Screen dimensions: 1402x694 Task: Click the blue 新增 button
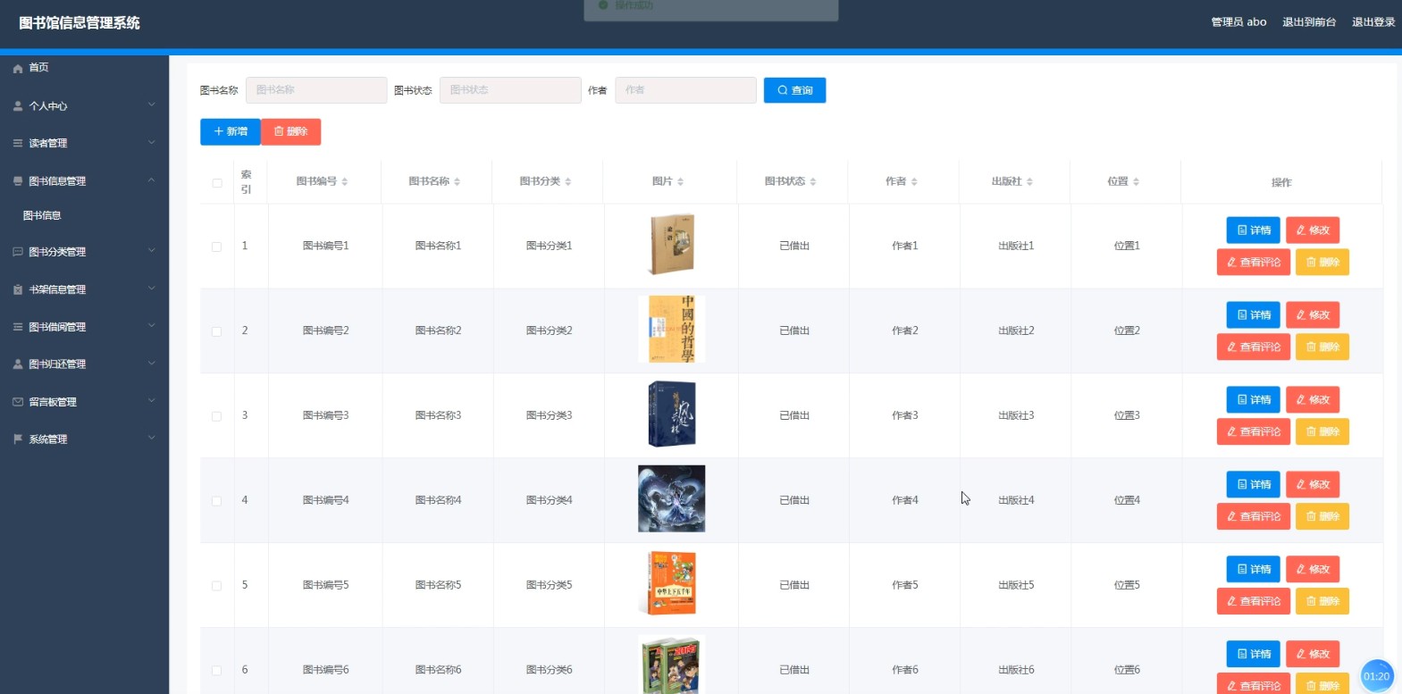click(231, 131)
